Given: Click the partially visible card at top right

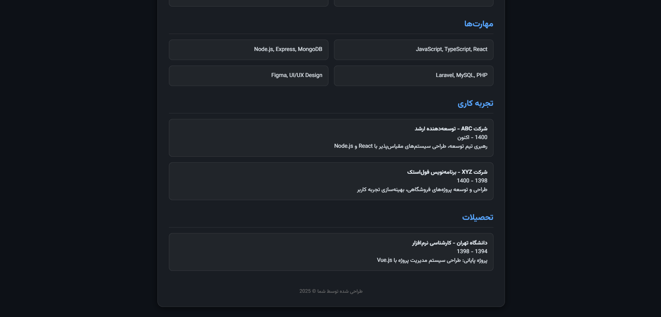Looking at the screenshot, I should pos(414,3).
